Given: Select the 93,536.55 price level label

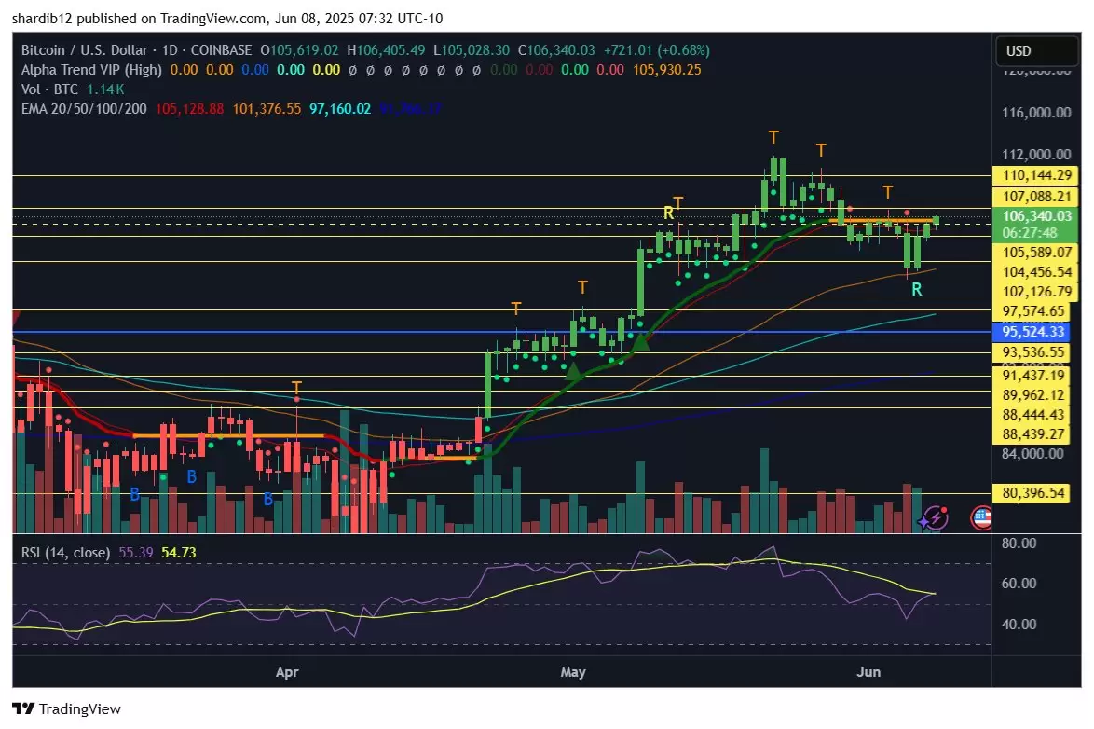Looking at the screenshot, I should tap(1032, 352).
